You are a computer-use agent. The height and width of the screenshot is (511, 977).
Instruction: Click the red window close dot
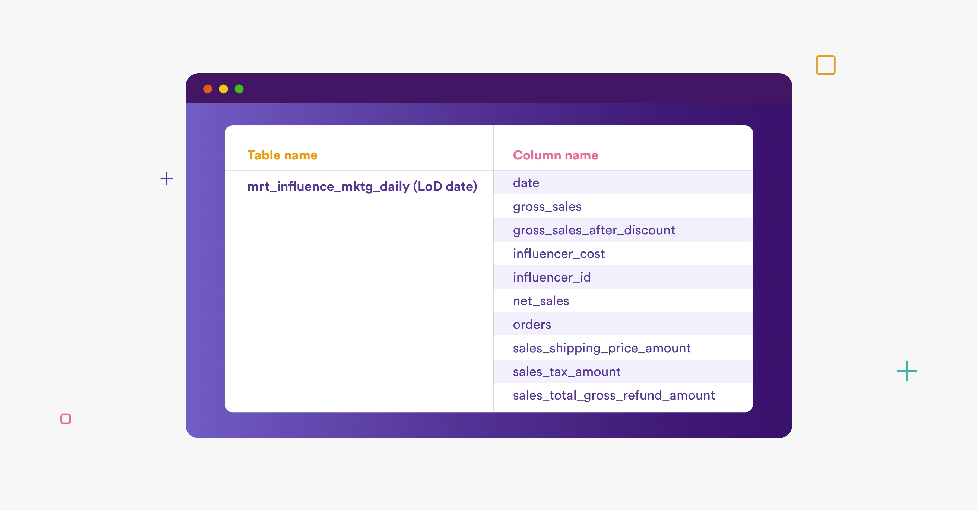pos(207,89)
